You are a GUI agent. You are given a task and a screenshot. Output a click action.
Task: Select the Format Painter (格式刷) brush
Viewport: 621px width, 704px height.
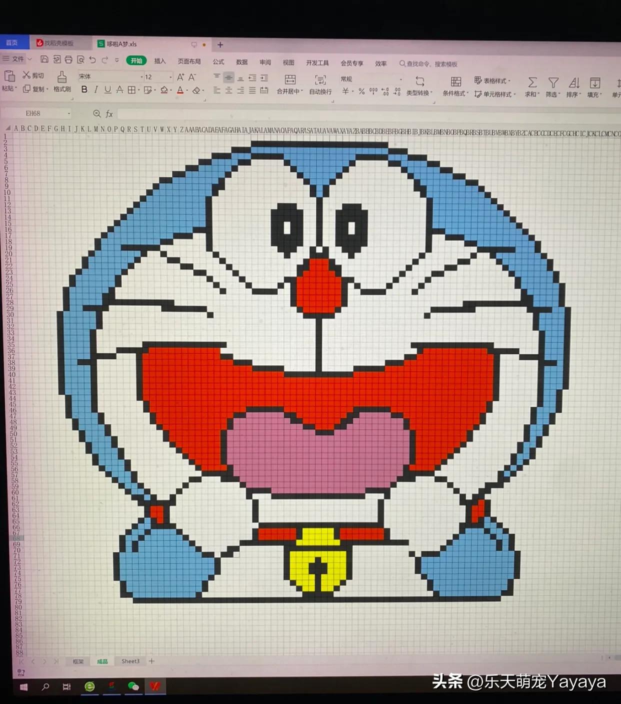(62, 76)
